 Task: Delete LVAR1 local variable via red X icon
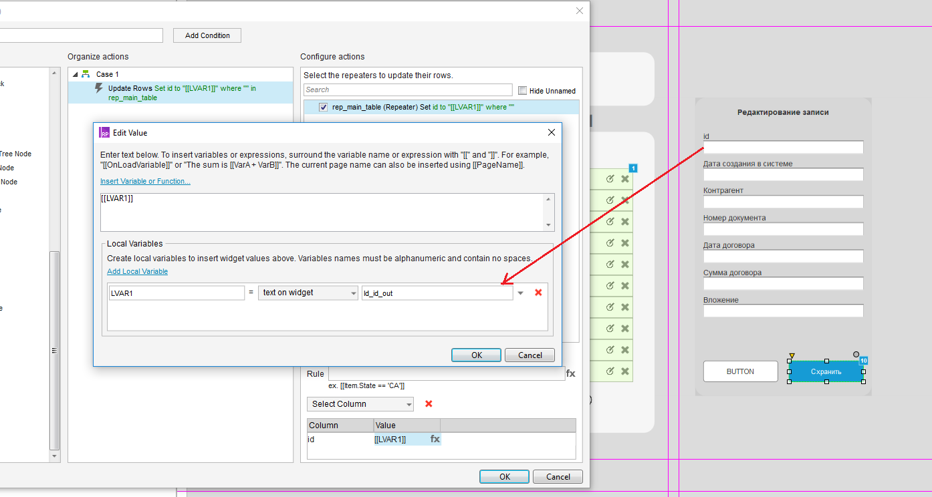539,293
